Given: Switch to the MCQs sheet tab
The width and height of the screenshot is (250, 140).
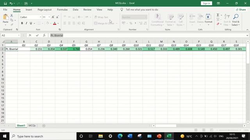Looking at the screenshot, I should [x=32, y=125].
